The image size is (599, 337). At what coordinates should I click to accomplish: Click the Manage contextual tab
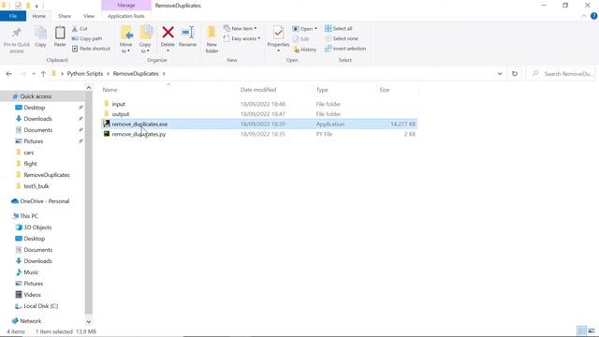point(126,6)
